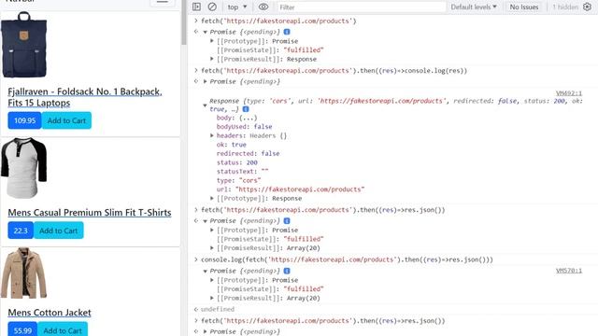Select the url property line of Response

[x=291, y=189]
